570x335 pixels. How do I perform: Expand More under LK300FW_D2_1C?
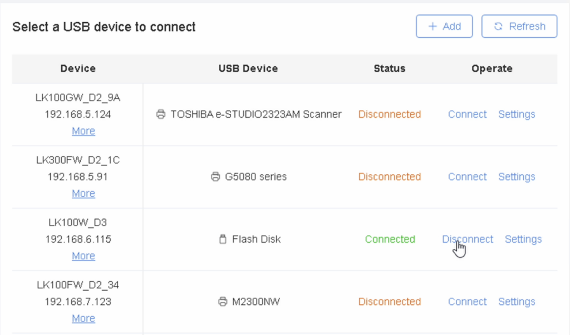[x=83, y=193]
